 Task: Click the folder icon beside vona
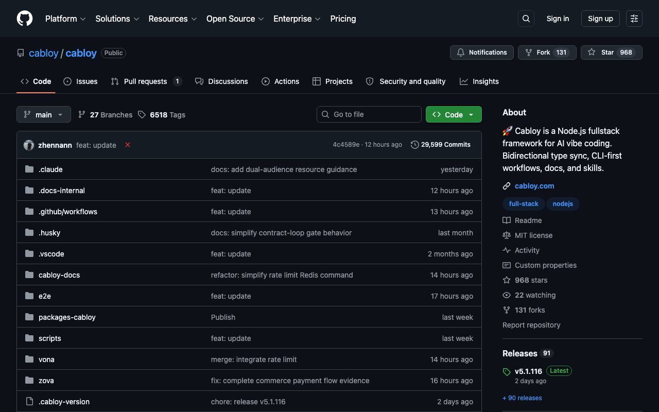coord(29,359)
